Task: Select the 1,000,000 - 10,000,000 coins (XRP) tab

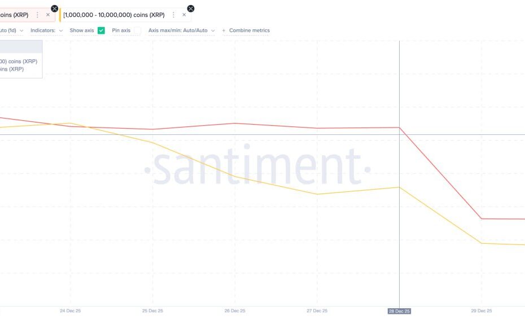Action: (114, 15)
